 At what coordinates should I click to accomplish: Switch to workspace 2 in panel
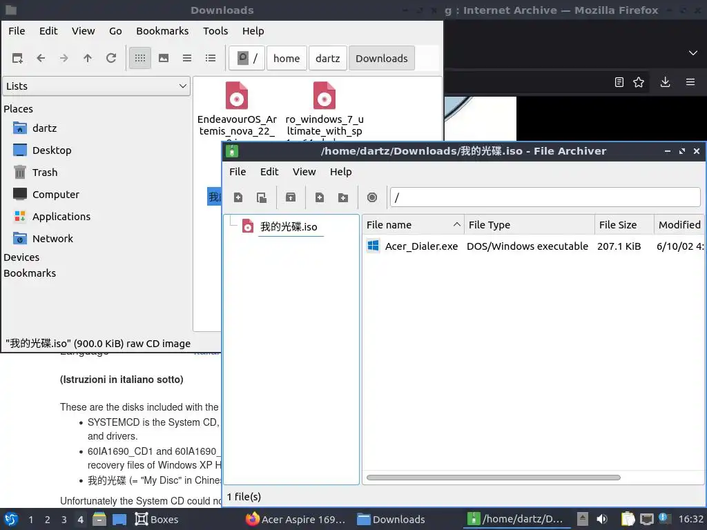48,519
